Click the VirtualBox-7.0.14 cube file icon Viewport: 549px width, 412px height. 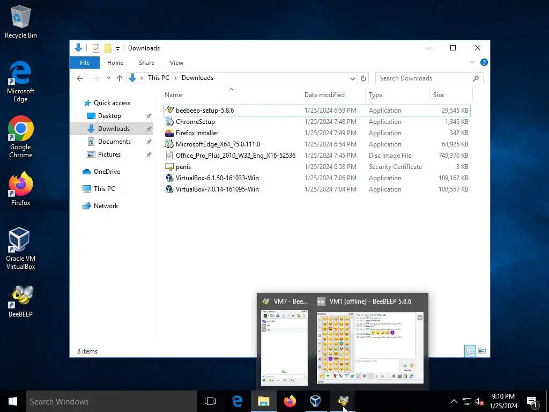click(169, 189)
